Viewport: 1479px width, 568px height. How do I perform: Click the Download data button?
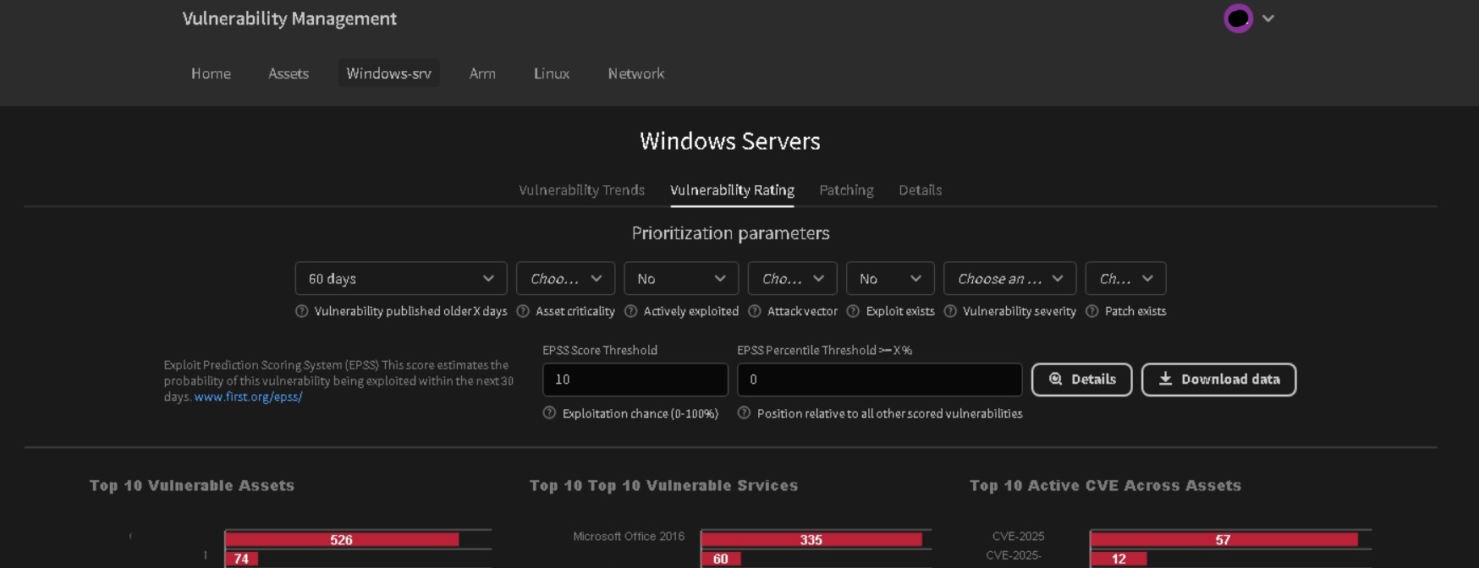click(x=1218, y=380)
